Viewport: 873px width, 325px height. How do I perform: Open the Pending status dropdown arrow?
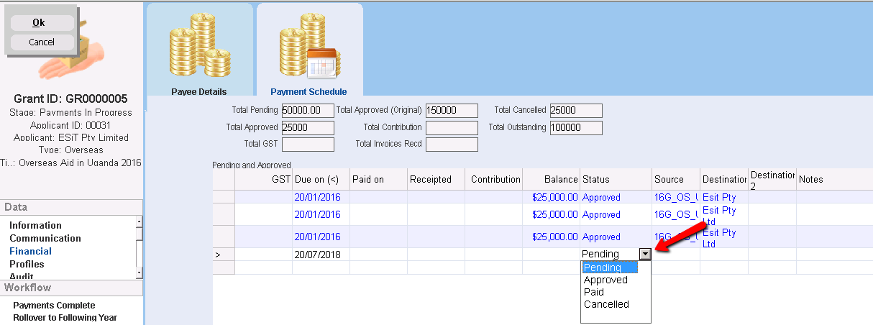[645, 254]
